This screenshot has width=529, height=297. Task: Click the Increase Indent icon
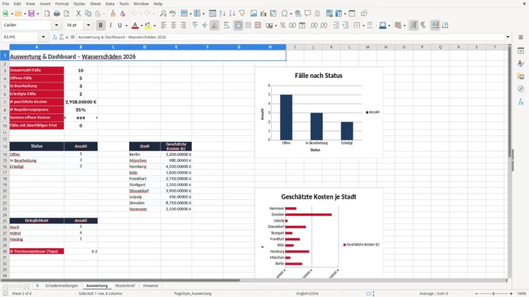point(336,25)
